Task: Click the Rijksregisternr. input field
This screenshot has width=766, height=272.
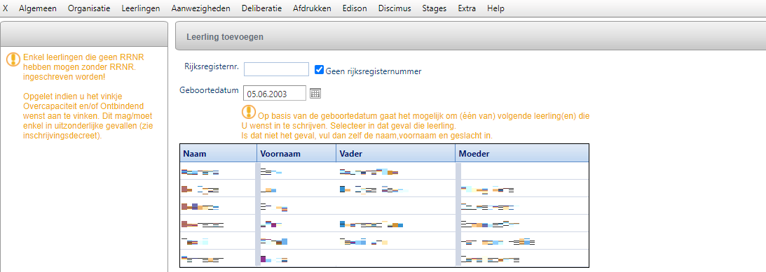Action: pos(277,69)
